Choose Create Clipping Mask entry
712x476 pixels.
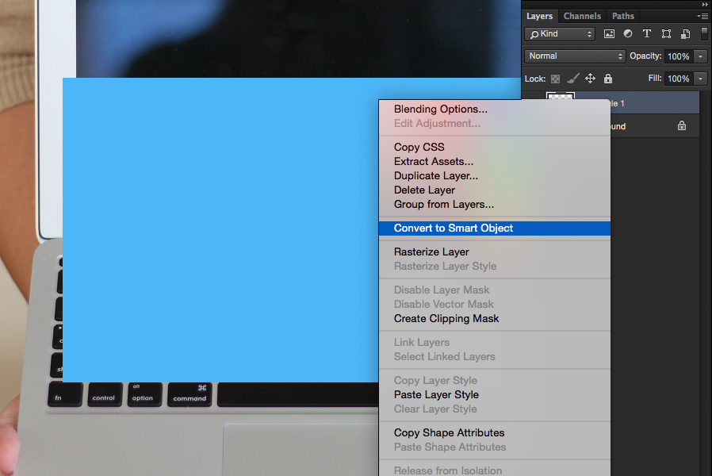point(495,318)
